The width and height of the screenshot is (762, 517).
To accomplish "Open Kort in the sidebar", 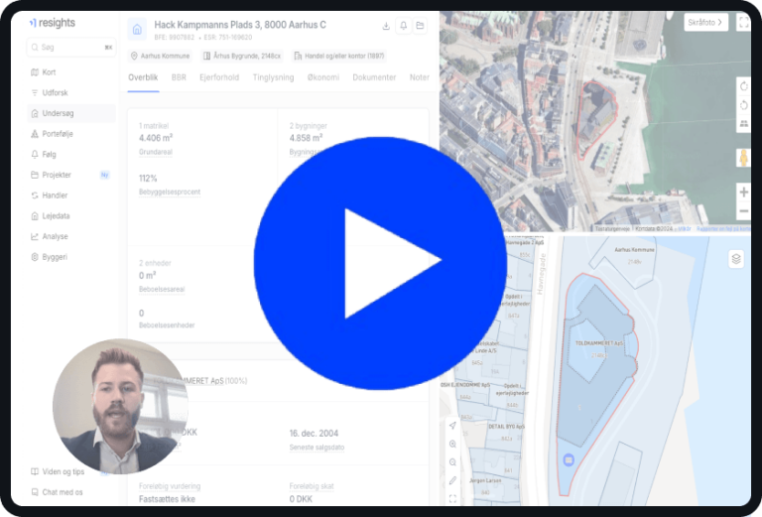I will click(x=49, y=72).
